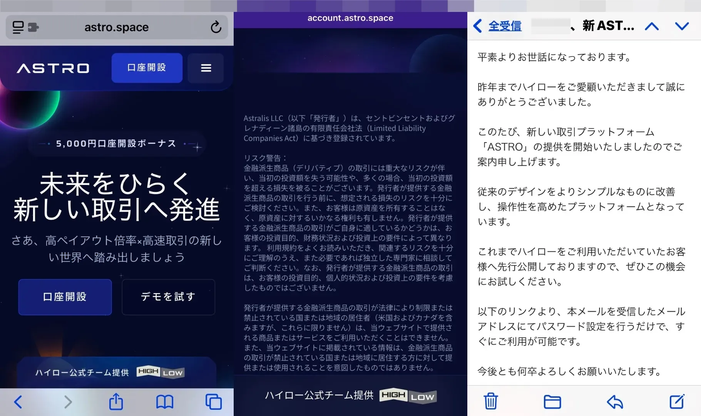Screen dimensions: 701x416
Task: Click ハイロー公式チーム提供 text on account page
Action: coord(319,395)
